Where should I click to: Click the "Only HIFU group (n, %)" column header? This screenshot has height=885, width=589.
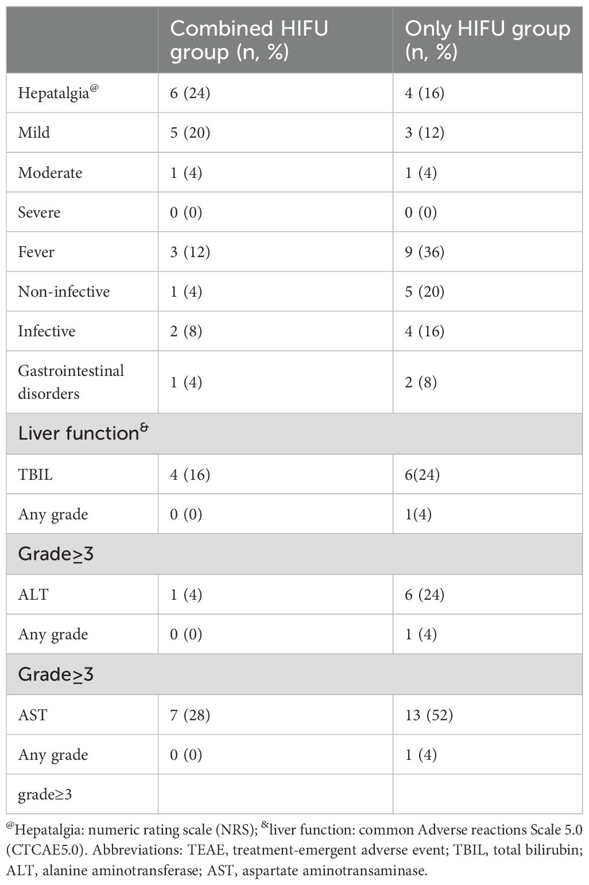tap(487, 40)
